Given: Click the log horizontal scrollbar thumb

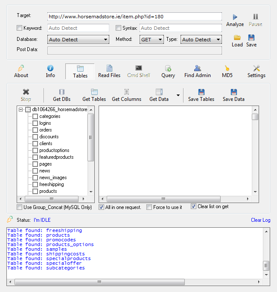Looking at the screenshot, I should tap(99, 282).
